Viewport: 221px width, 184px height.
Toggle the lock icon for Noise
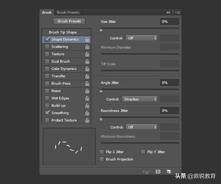tap(87, 91)
